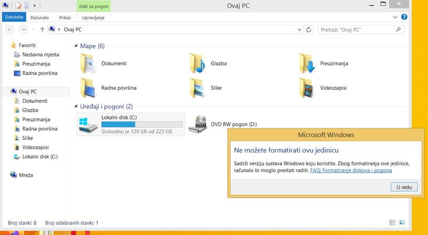This screenshot has height=235, width=428.
Task: Click "Broj odabranih stavki: 1" status text
Action: pos(71,223)
